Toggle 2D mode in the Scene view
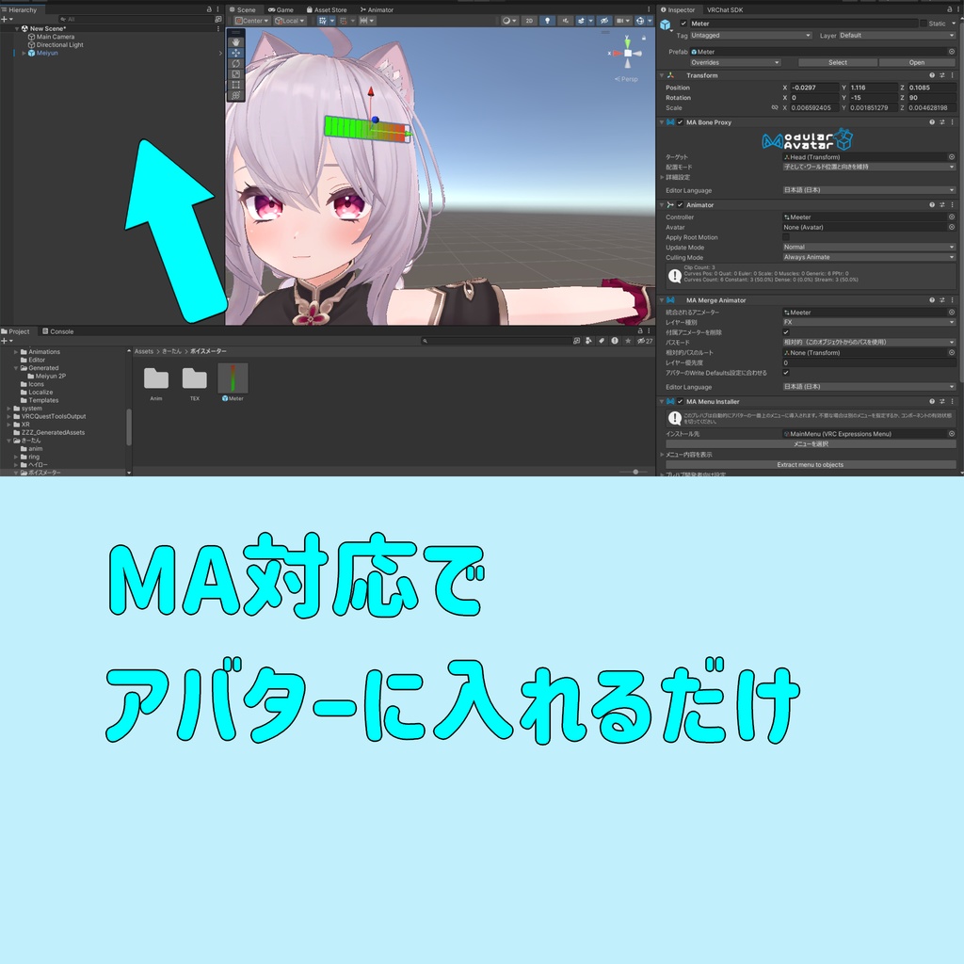Screen dimensions: 964x964 click(x=527, y=21)
